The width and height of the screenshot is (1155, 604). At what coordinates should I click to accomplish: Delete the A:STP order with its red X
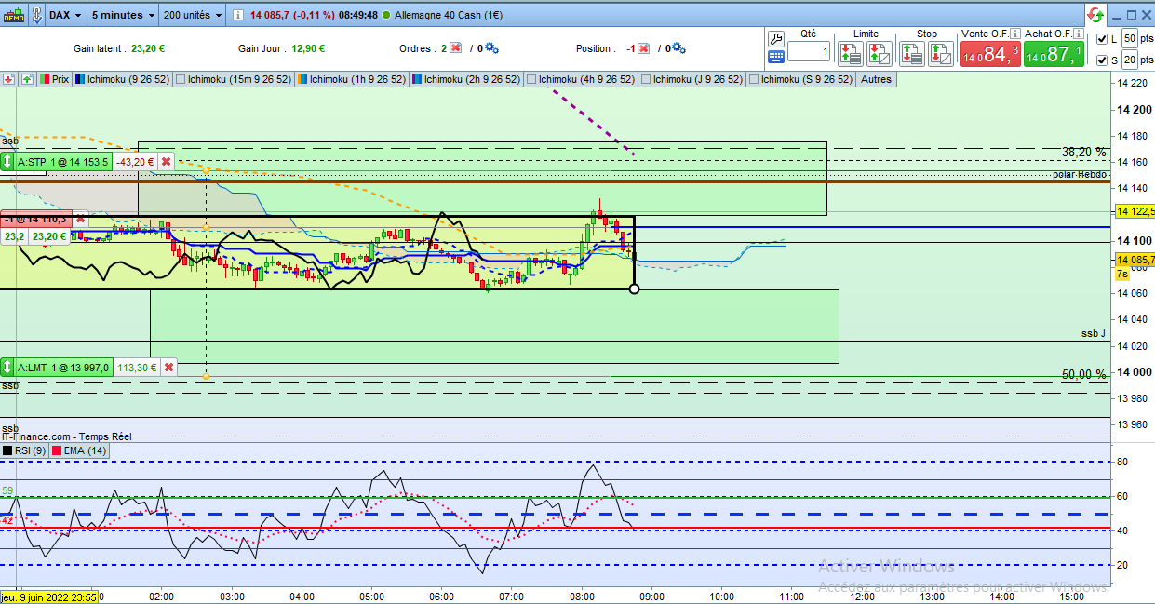(x=166, y=162)
